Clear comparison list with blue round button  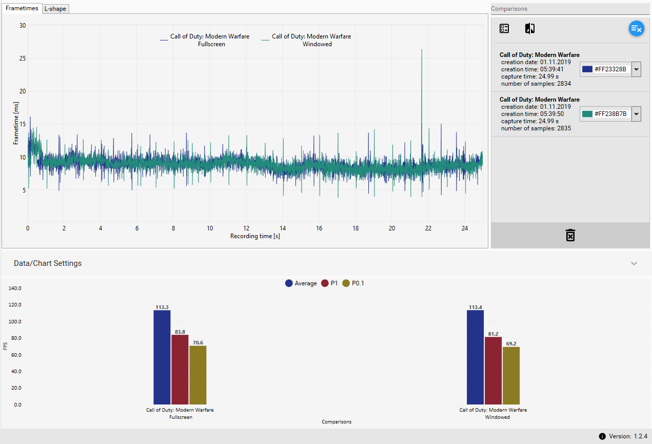click(637, 29)
